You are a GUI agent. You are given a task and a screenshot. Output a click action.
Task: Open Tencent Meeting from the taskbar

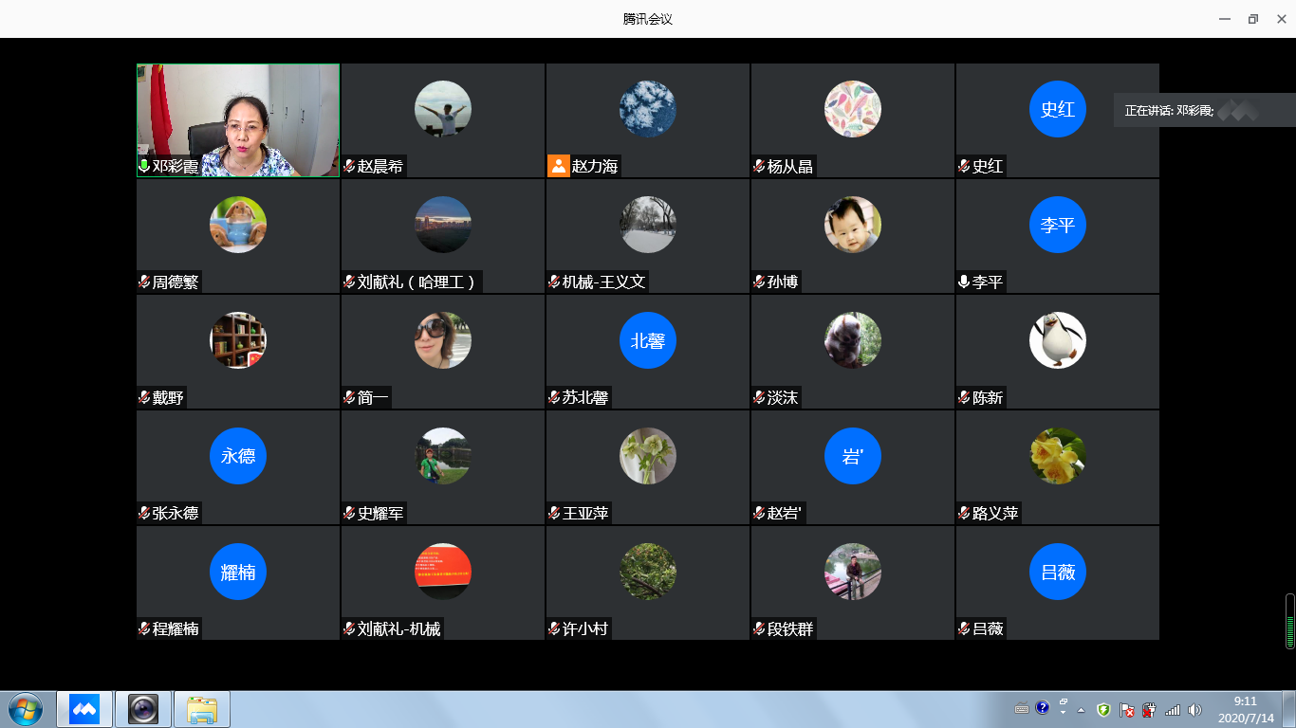[84, 709]
